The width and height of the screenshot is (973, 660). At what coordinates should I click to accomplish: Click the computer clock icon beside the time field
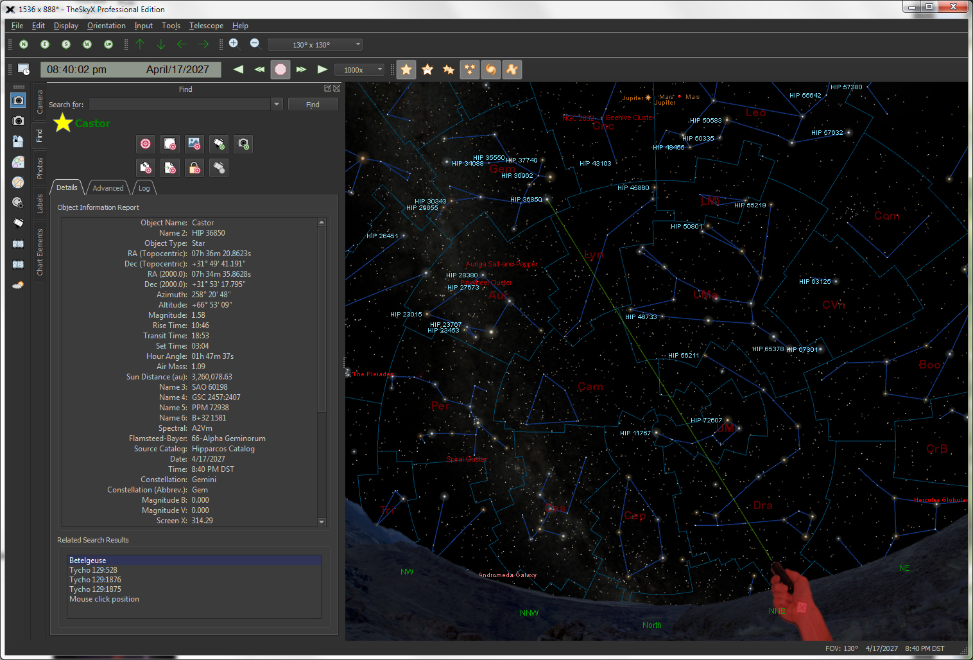(24, 69)
